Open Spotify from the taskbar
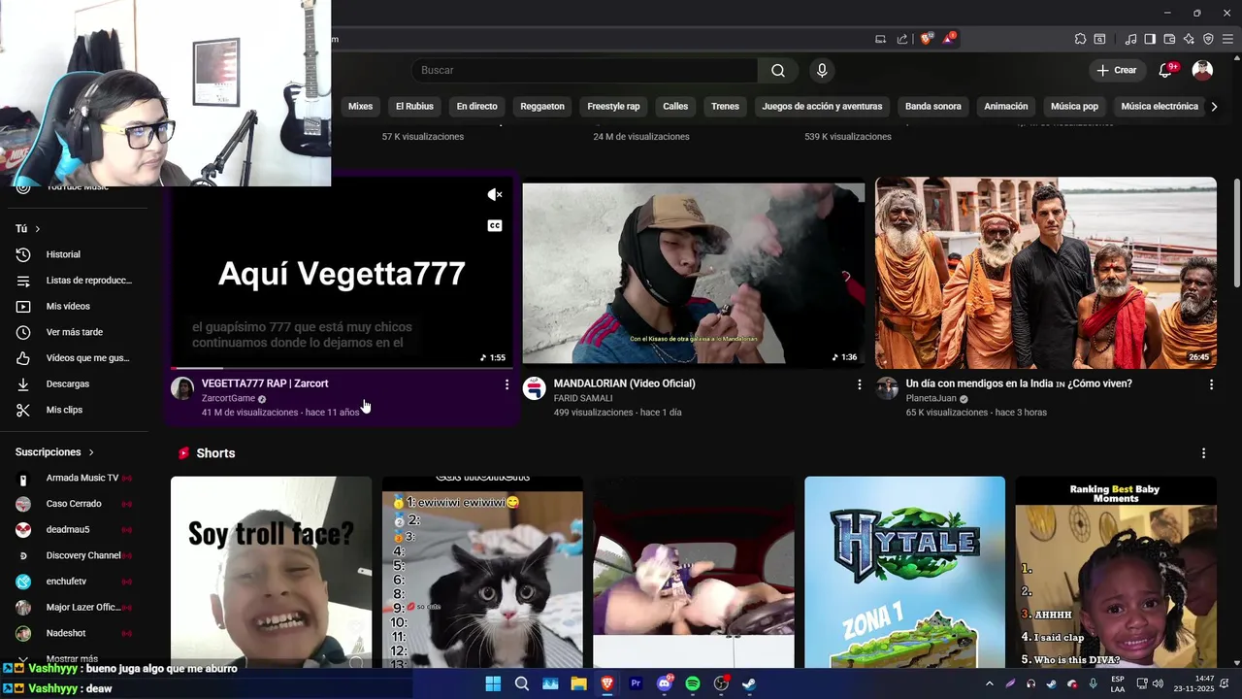 click(x=693, y=683)
